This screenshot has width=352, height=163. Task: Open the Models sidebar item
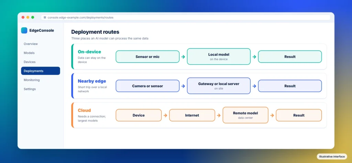(41, 53)
